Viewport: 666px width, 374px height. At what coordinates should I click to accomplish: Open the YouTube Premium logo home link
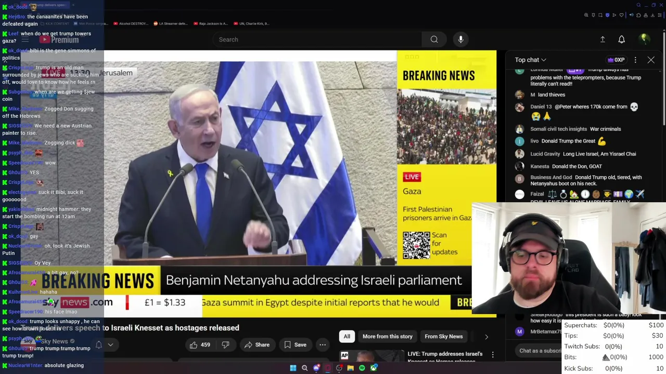point(58,39)
